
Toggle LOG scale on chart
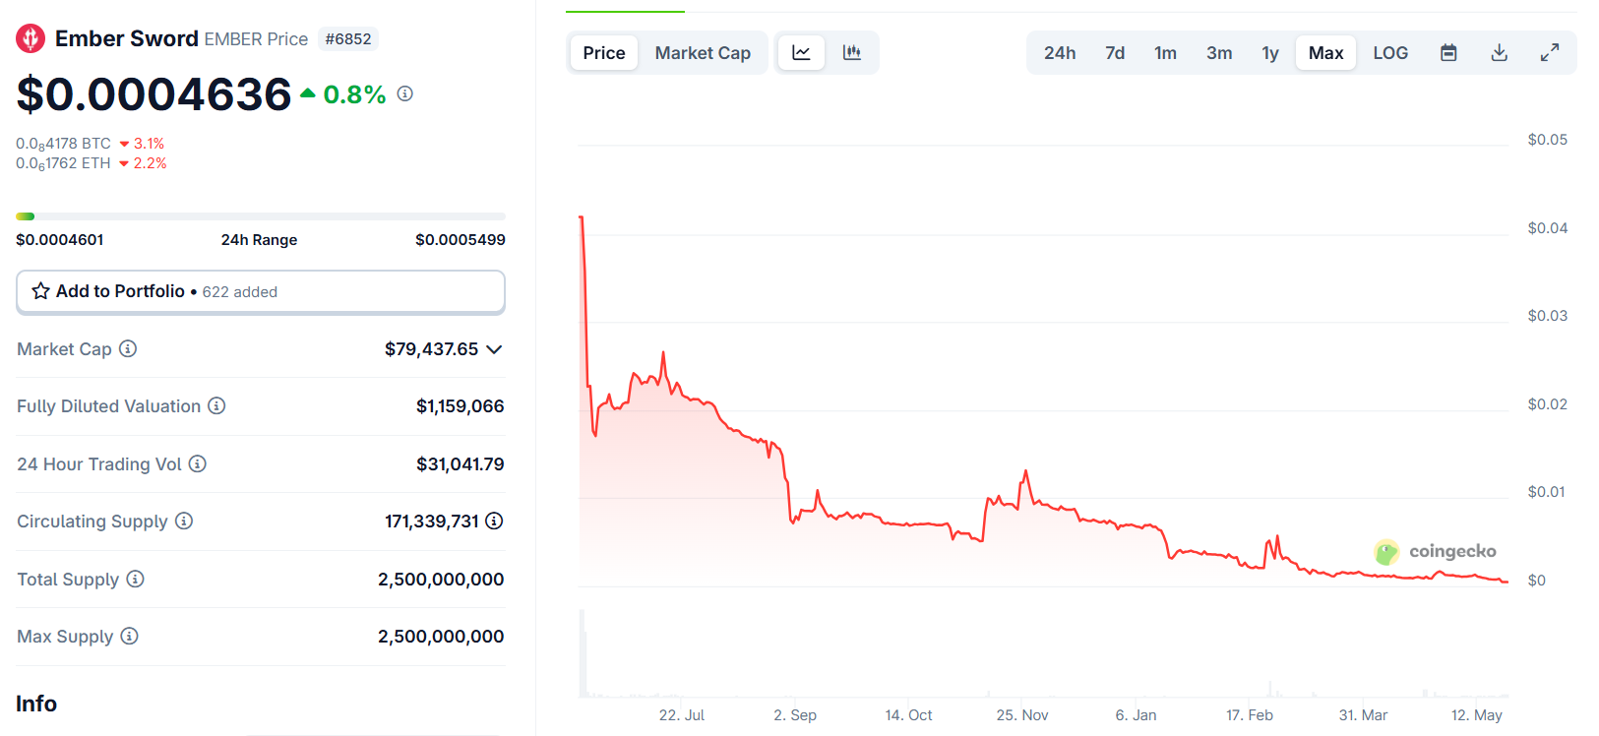pyautogui.click(x=1390, y=53)
